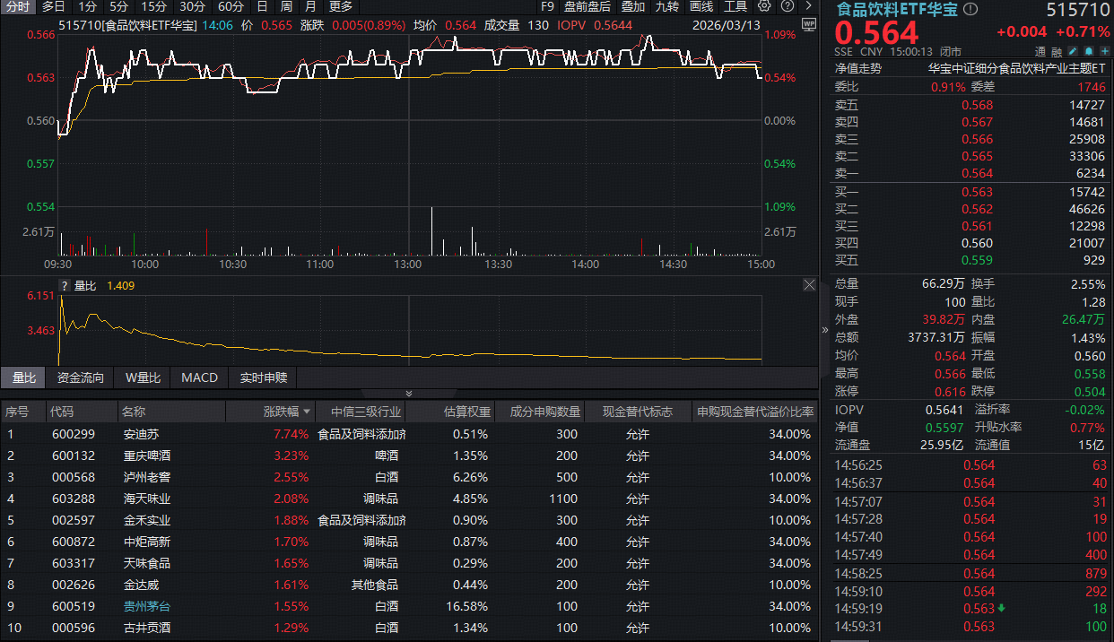Switch to the MACD indicator tab
The height and width of the screenshot is (642, 1114).
coord(199,377)
